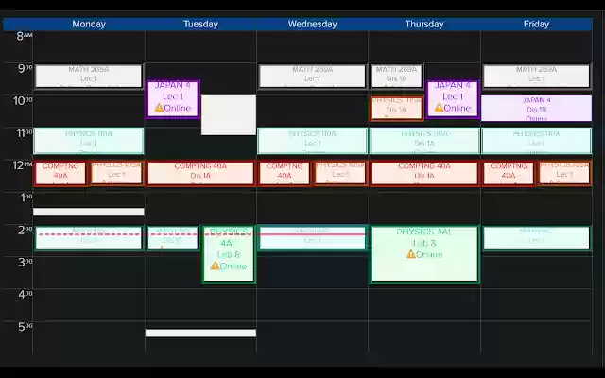Click warning icon on Tuesday PHYSICS 4AL lab
Screen dimensions: 605x378
click(215, 266)
